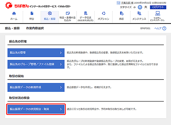Open the ホーム menu label

point(14,19)
